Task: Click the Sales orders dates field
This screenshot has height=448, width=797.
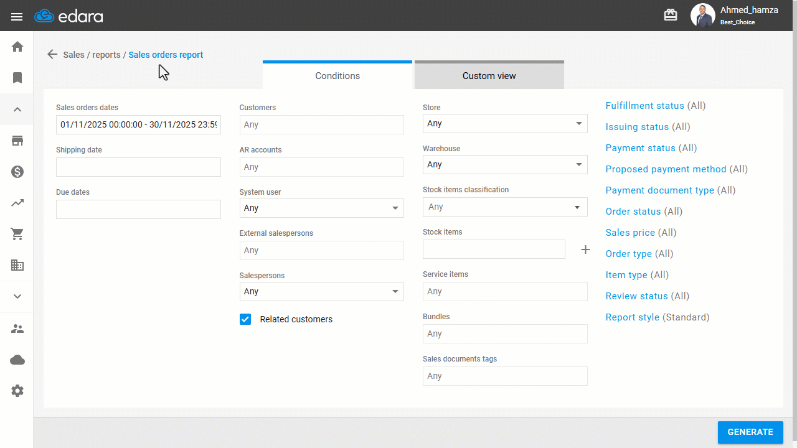Action: [x=138, y=124]
